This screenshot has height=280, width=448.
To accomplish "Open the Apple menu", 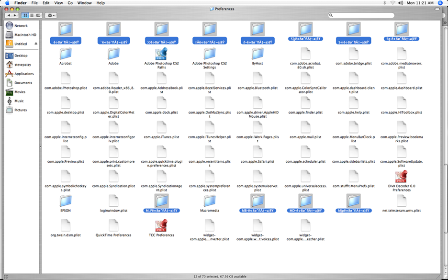I will 7,3.
